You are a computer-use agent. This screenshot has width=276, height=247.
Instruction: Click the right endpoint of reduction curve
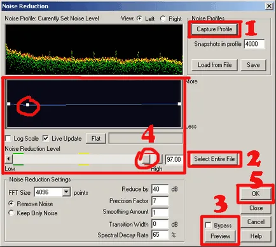[x=179, y=104]
